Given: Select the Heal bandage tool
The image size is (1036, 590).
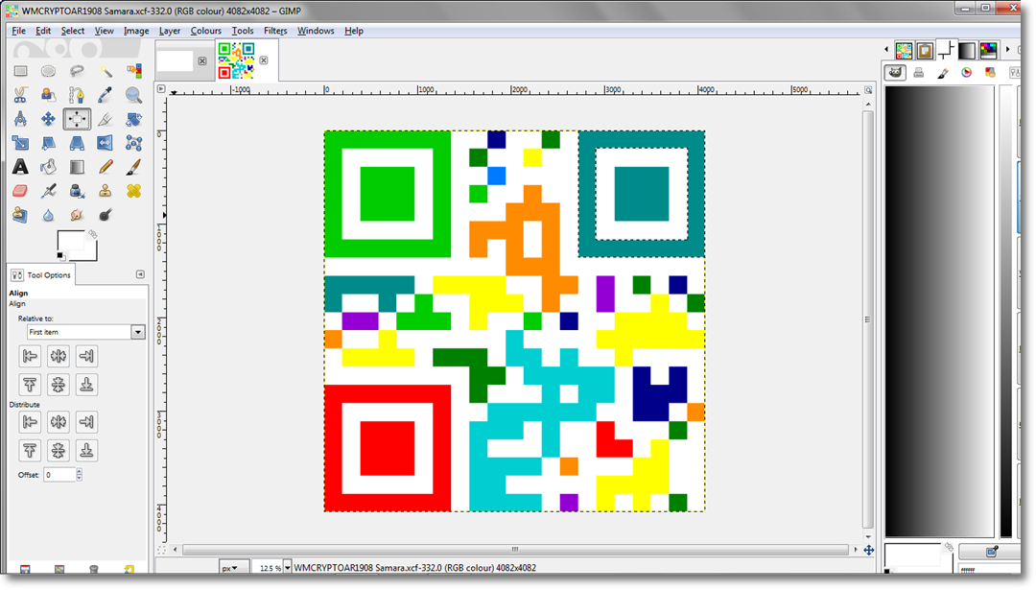Looking at the screenshot, I should (x=133, y=191).
